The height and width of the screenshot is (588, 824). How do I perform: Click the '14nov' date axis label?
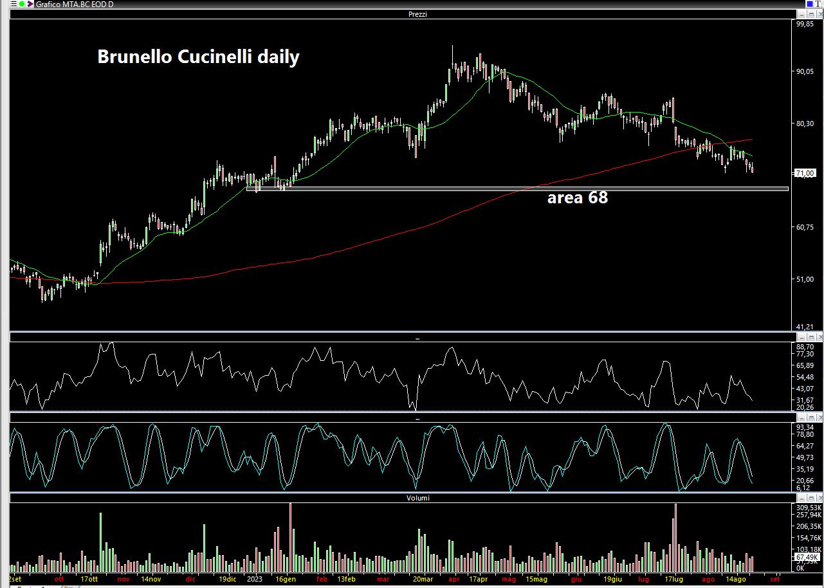(151, 579)
